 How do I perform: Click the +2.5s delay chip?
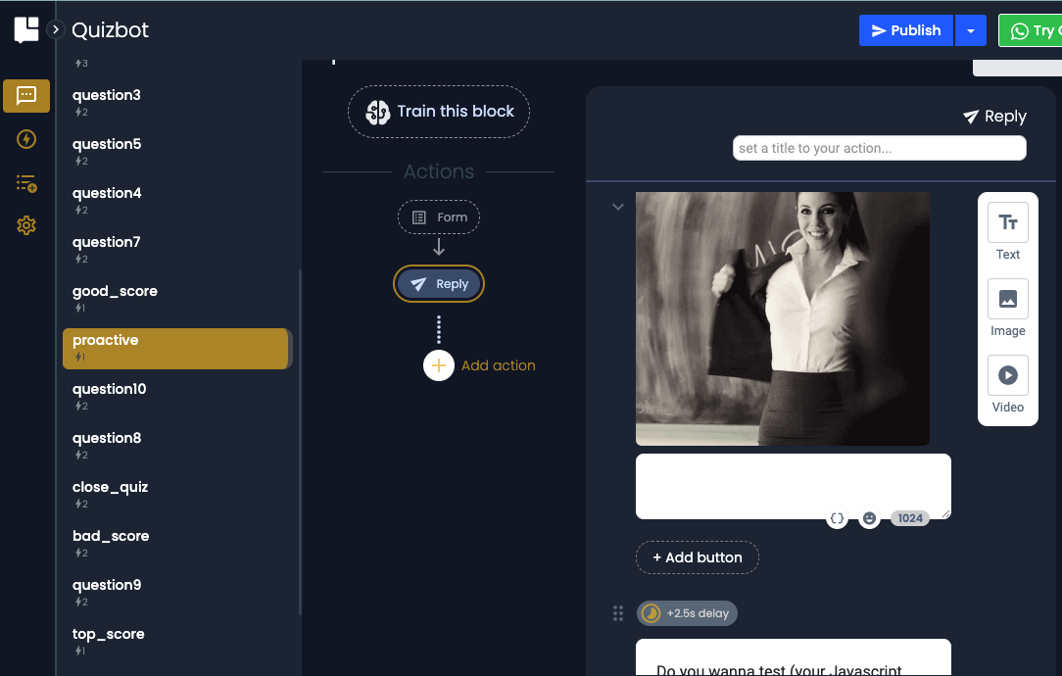coord(687,613)
